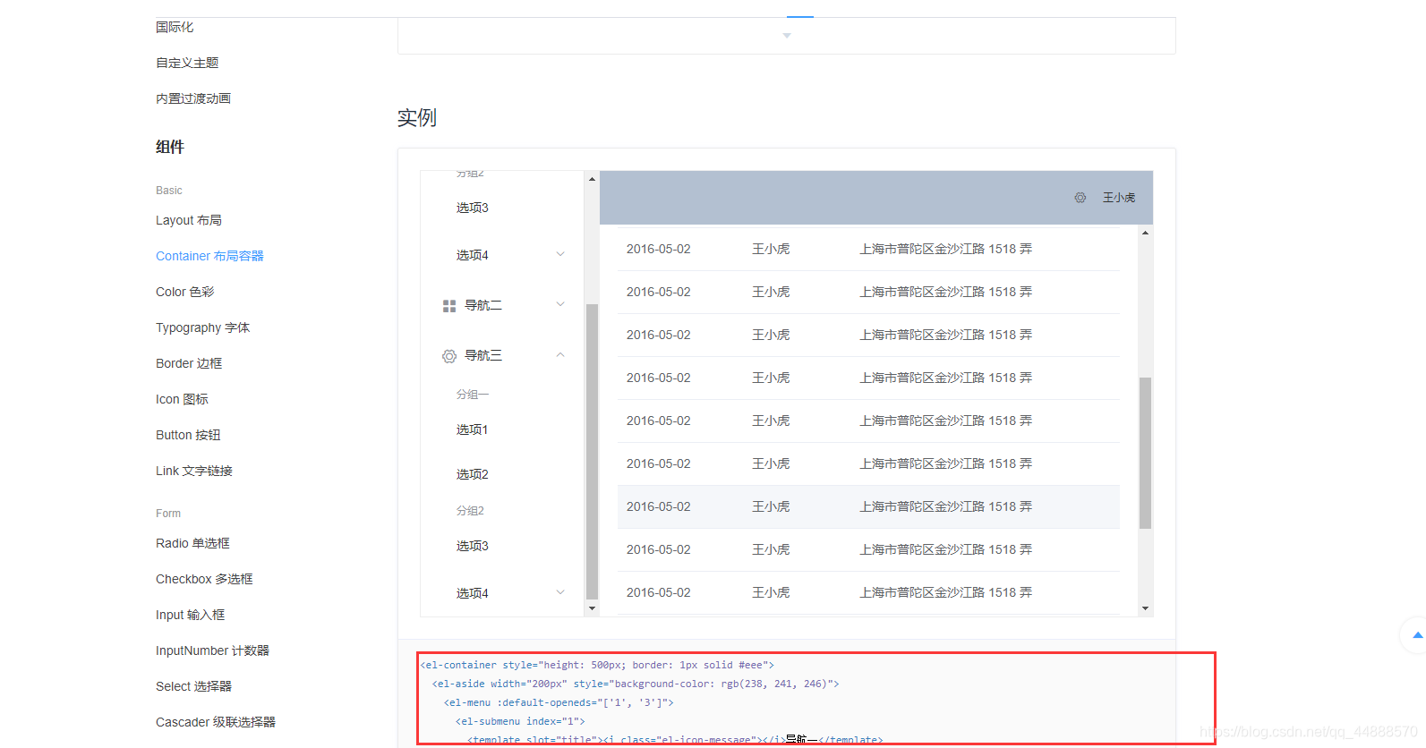The image size is (1426, 748).
Task: Select 选项3 under 导航三 分组2
Action: point(473,546)
